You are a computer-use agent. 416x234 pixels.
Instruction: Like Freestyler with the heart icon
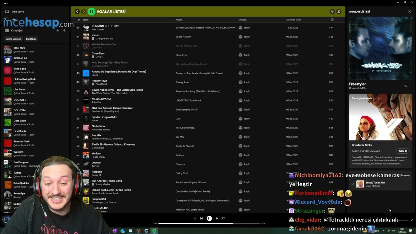coord(406,86)
